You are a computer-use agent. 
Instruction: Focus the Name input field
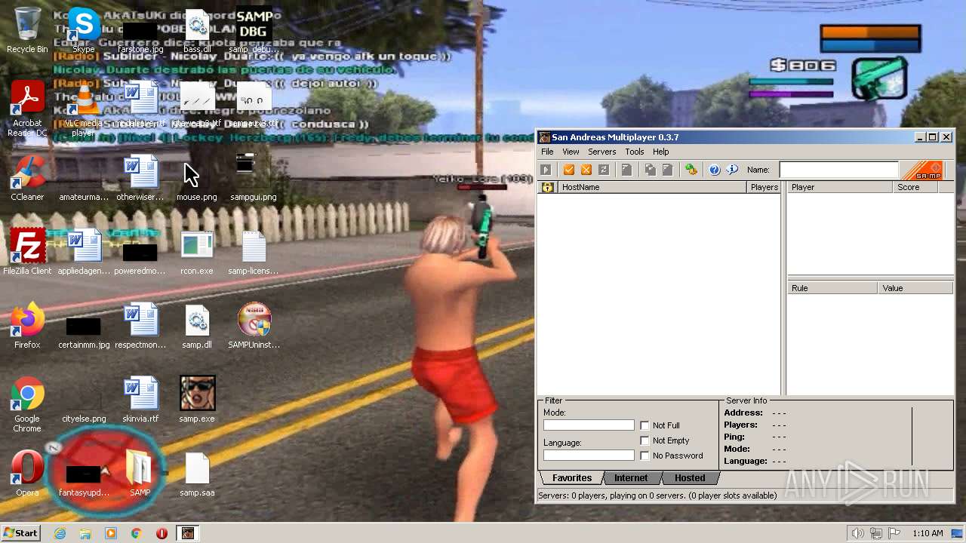tap(838, 170)
